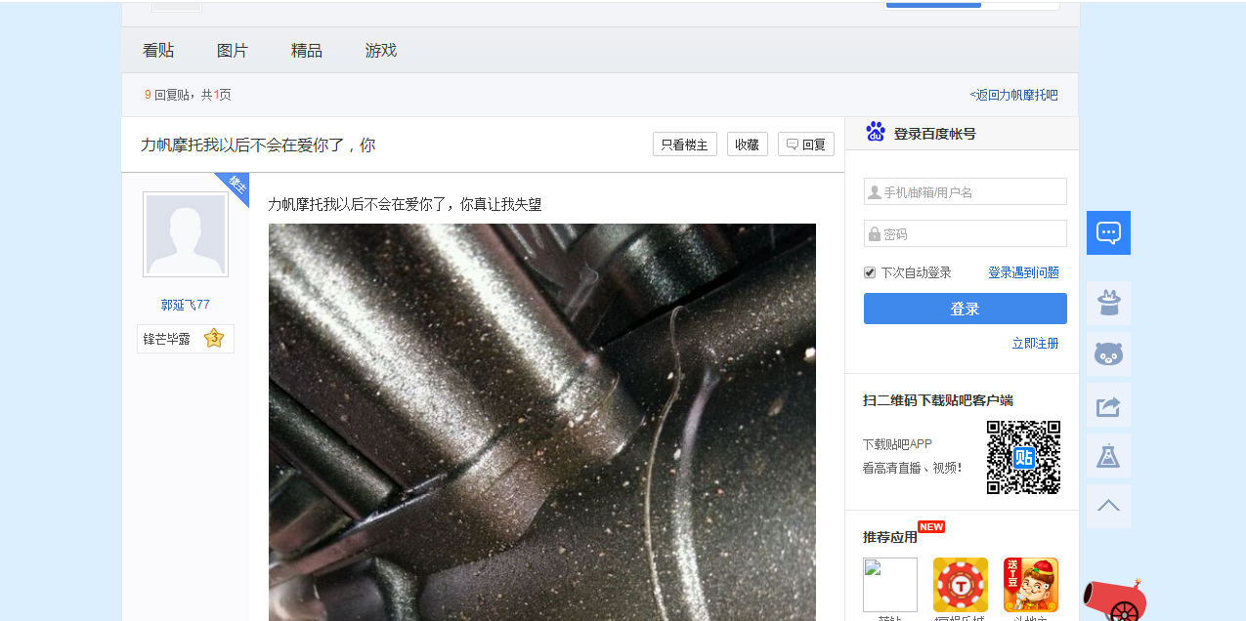Click the share arrow sidebar icon
Viewport: 1246px width, 621px height.
click(x=1108, y=404)
